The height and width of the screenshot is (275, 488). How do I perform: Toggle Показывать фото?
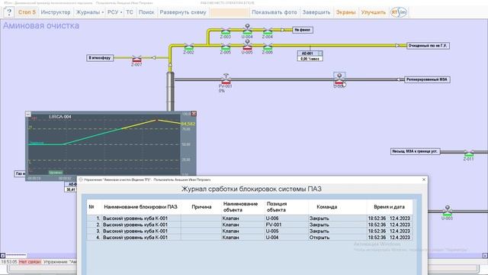(x=274, y=12)
